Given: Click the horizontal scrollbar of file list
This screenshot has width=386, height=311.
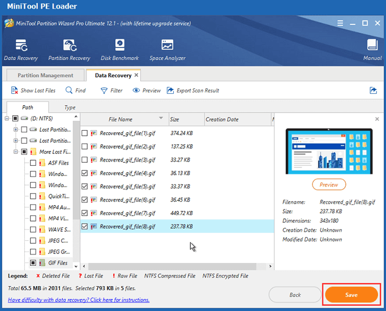Looking at the screenshot, I should point(172,266).
